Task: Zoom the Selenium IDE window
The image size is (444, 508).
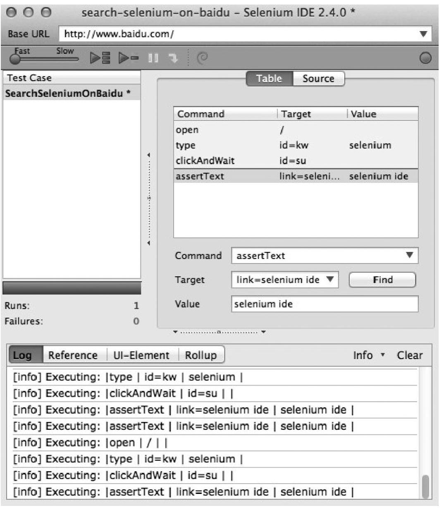Action: click(47, 12)
